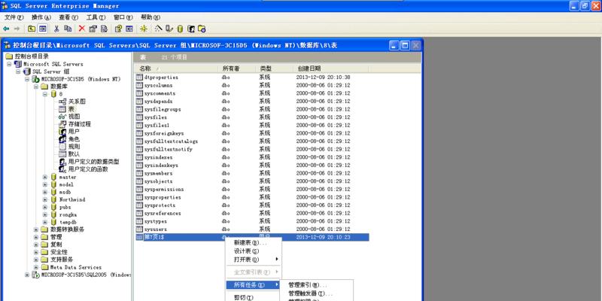602x301 pixels.
Task: Collapse the SQL Server 组 node
Action: pyautogui.click(x=17, y=71)
